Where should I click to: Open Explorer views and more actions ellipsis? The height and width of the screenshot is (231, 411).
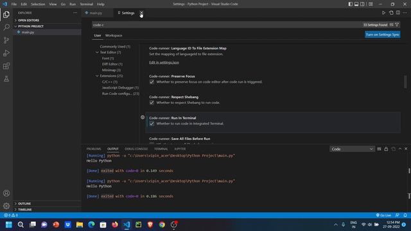[75, 13]
